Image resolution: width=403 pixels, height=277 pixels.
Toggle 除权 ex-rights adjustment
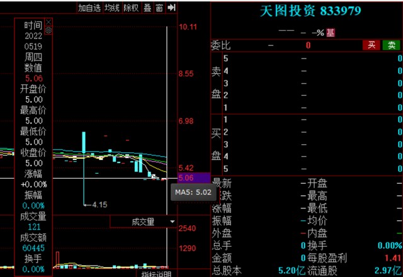coord(131,8)
